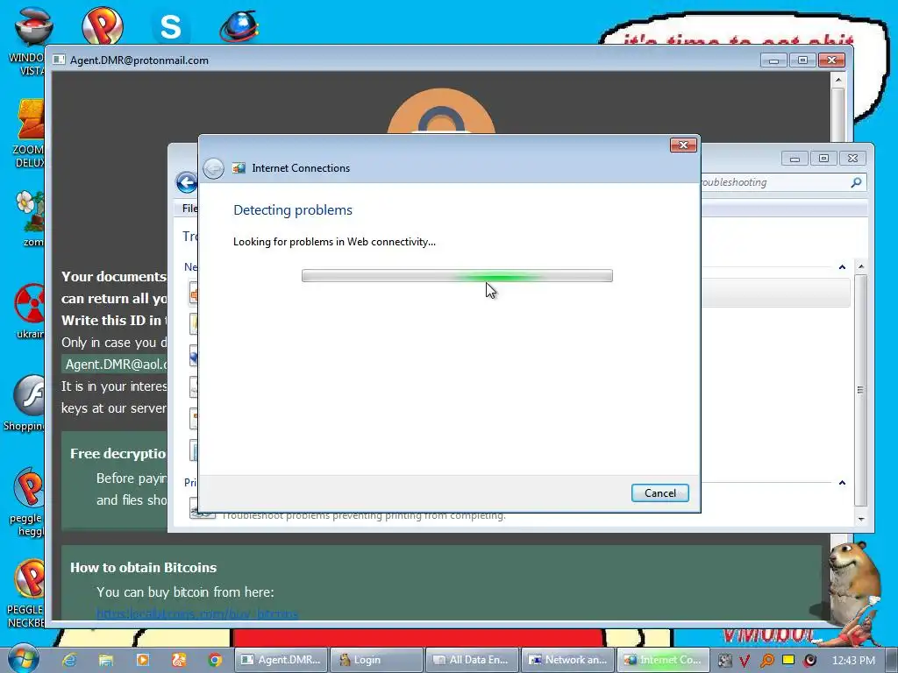Viewport: 898px width, 673px height.
Task: Switch to Network an... taskbar window
Action: tap(567, 660)
